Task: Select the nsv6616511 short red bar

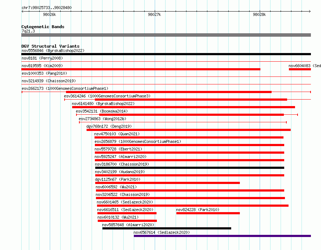Action: 127,213
